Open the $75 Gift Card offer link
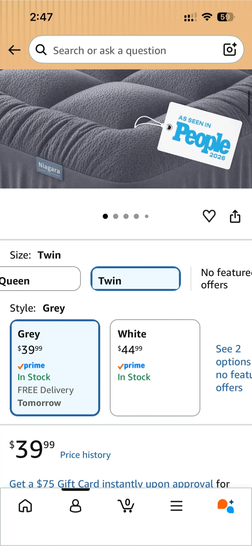The image size is (252, 546). pyautogui.click(x=111, y=483)
